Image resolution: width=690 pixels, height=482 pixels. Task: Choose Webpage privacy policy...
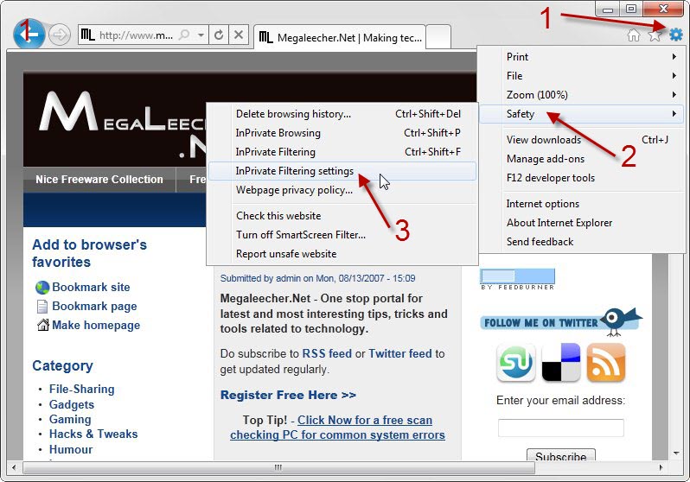[342, 190]
